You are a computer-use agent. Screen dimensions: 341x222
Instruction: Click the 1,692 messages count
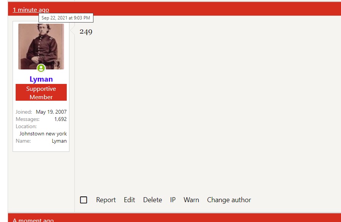pyautogui.click(x=60, y=119)
